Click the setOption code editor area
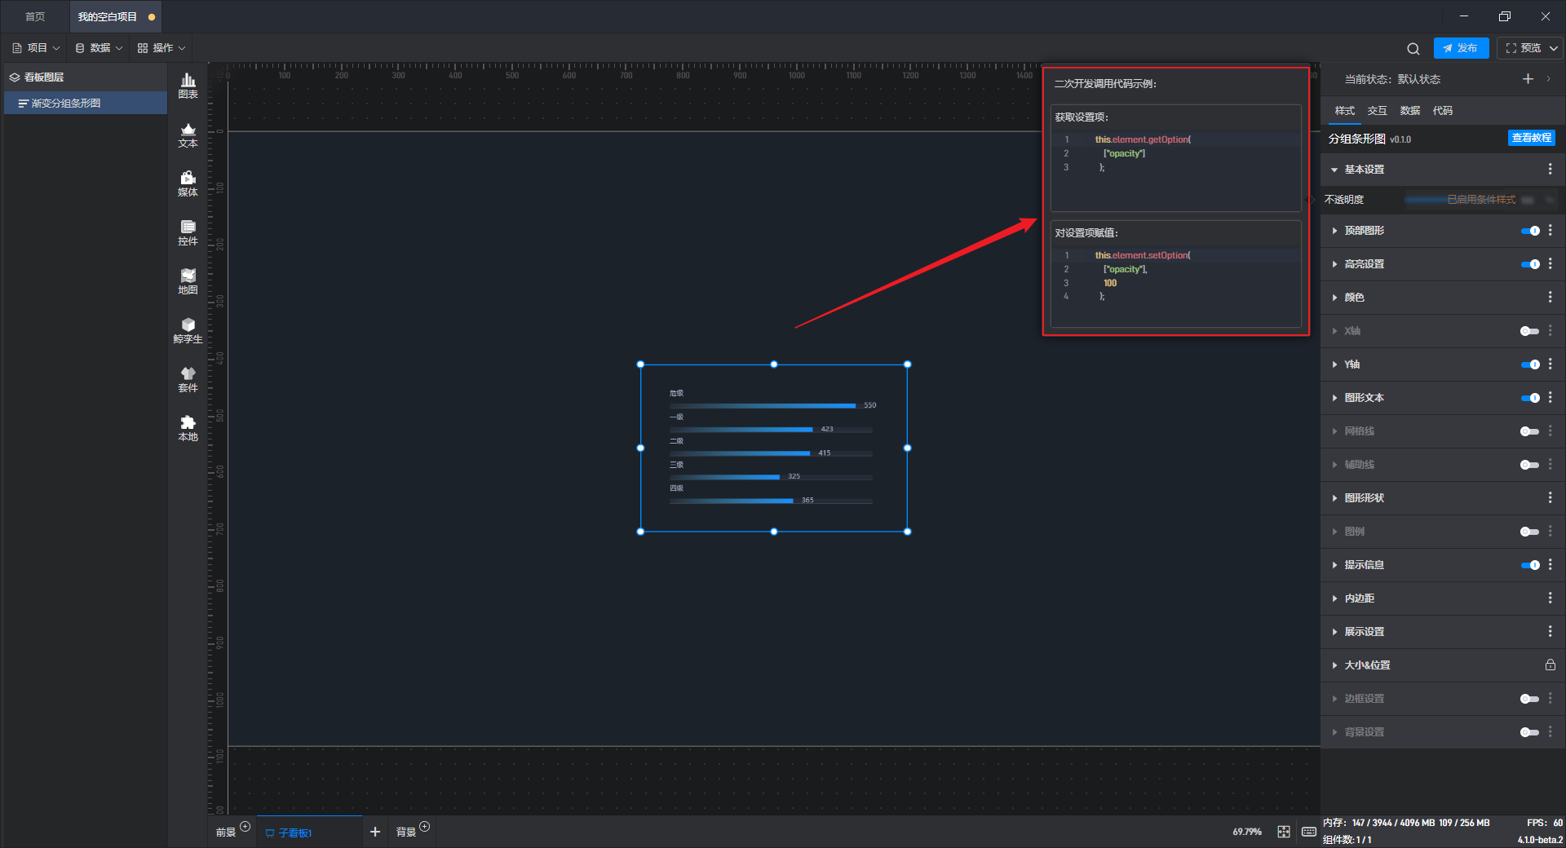This screenshot has height=848, width=1566. [x=1175, y=287]
